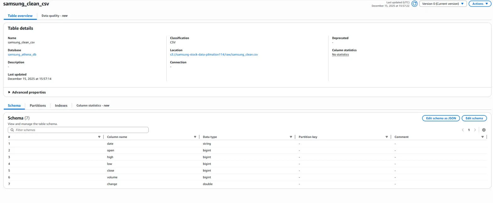Click the magnifier icon in Filter schemas

(12, 130)
